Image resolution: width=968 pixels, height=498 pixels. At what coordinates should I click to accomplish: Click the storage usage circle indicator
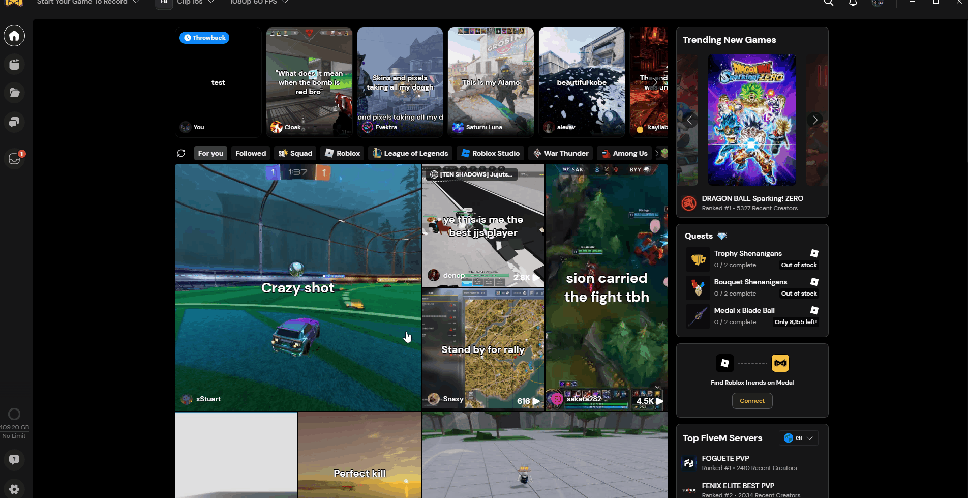(x=14, y=414)
